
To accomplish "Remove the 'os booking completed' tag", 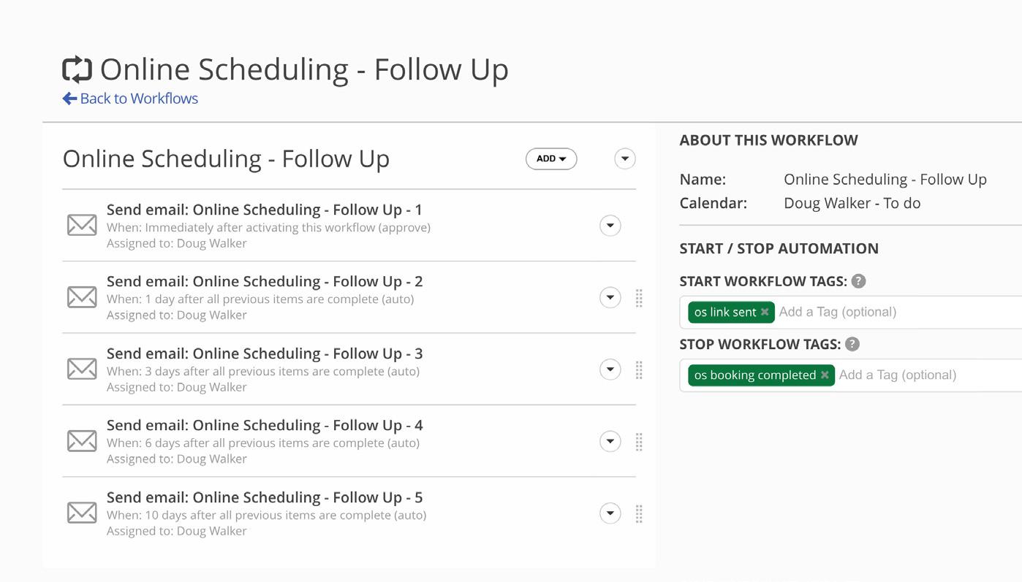I will (825, 375).
